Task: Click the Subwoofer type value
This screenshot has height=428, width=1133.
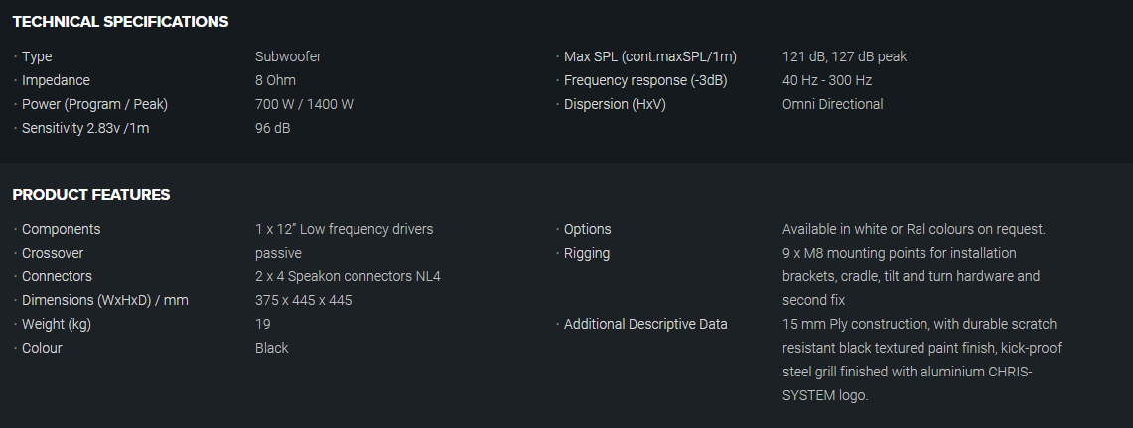Action: (288, 56)
